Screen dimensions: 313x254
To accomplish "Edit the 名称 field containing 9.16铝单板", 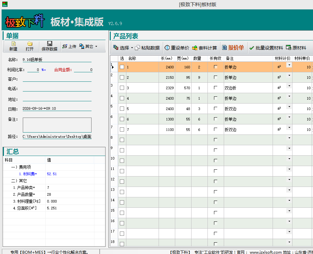I will pyautogui.click(x=57, y=60).
